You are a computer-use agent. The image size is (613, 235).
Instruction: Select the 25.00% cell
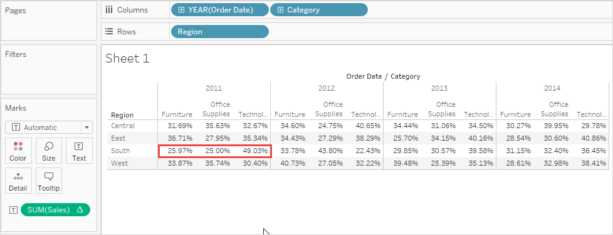pos(217,151)
